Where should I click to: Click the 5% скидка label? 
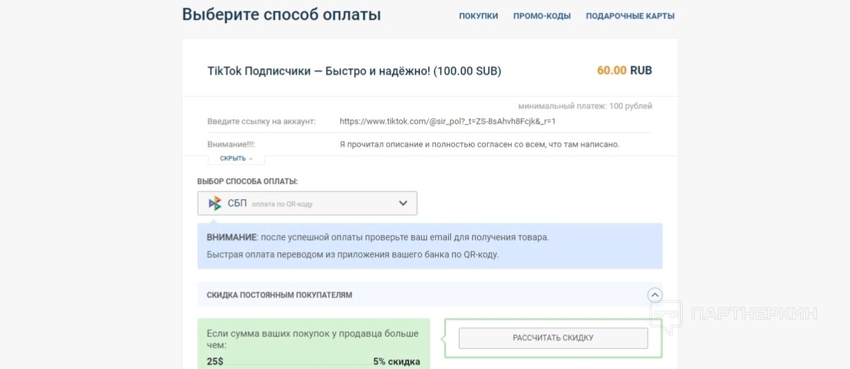[x=396, y=361]
